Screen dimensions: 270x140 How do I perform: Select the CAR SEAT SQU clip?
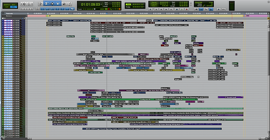coord(95,72)
